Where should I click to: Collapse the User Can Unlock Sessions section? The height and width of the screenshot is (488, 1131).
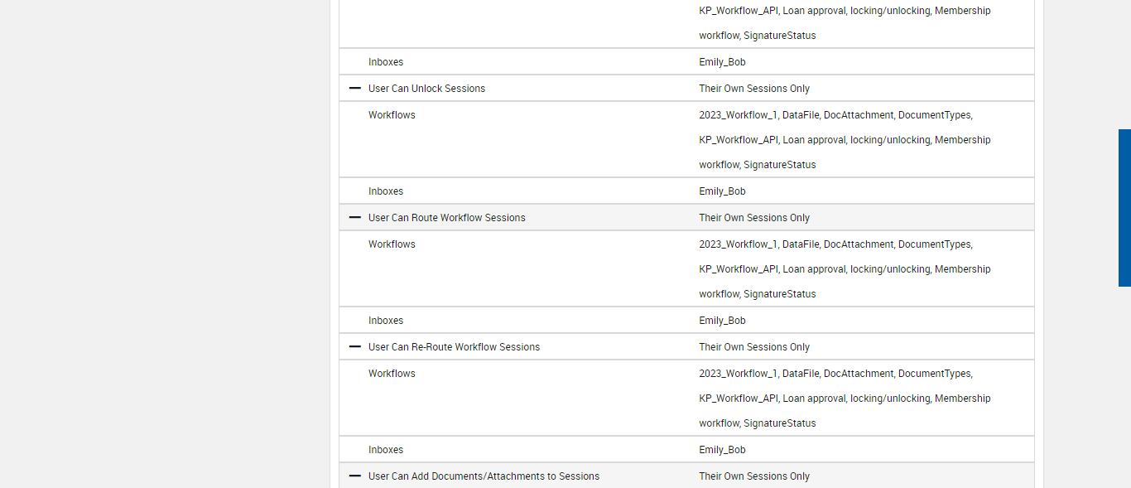[x=355, y=88]
